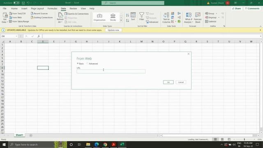Viewport: 263px width, 148px height.
Task: Open File Explorer from taskbar
Action: click(x=88, y=144)
